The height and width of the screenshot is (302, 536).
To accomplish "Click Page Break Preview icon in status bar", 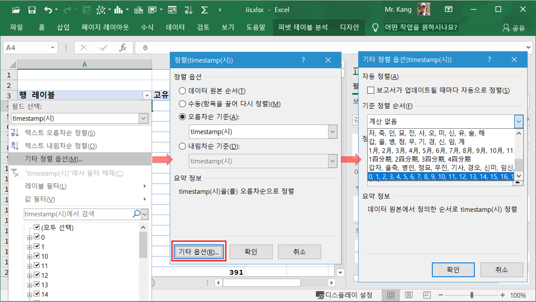I will click(x=427, y=295).
